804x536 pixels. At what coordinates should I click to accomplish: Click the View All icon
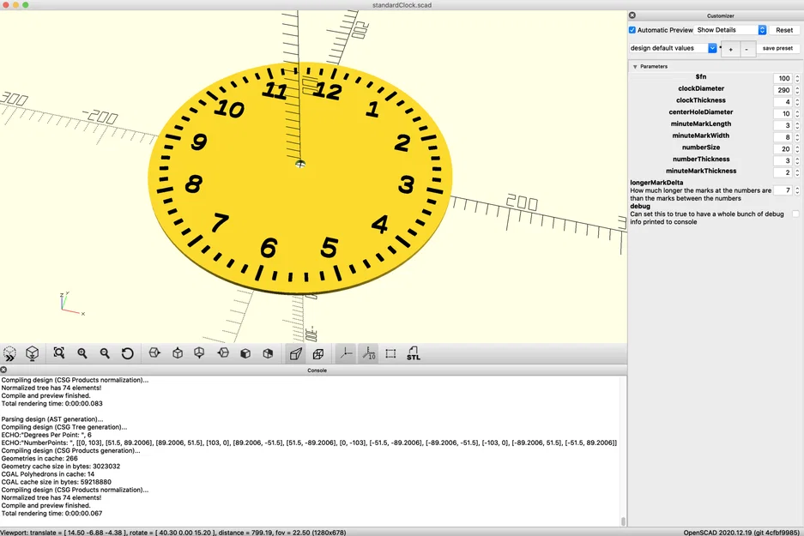[x=59, y=353]
